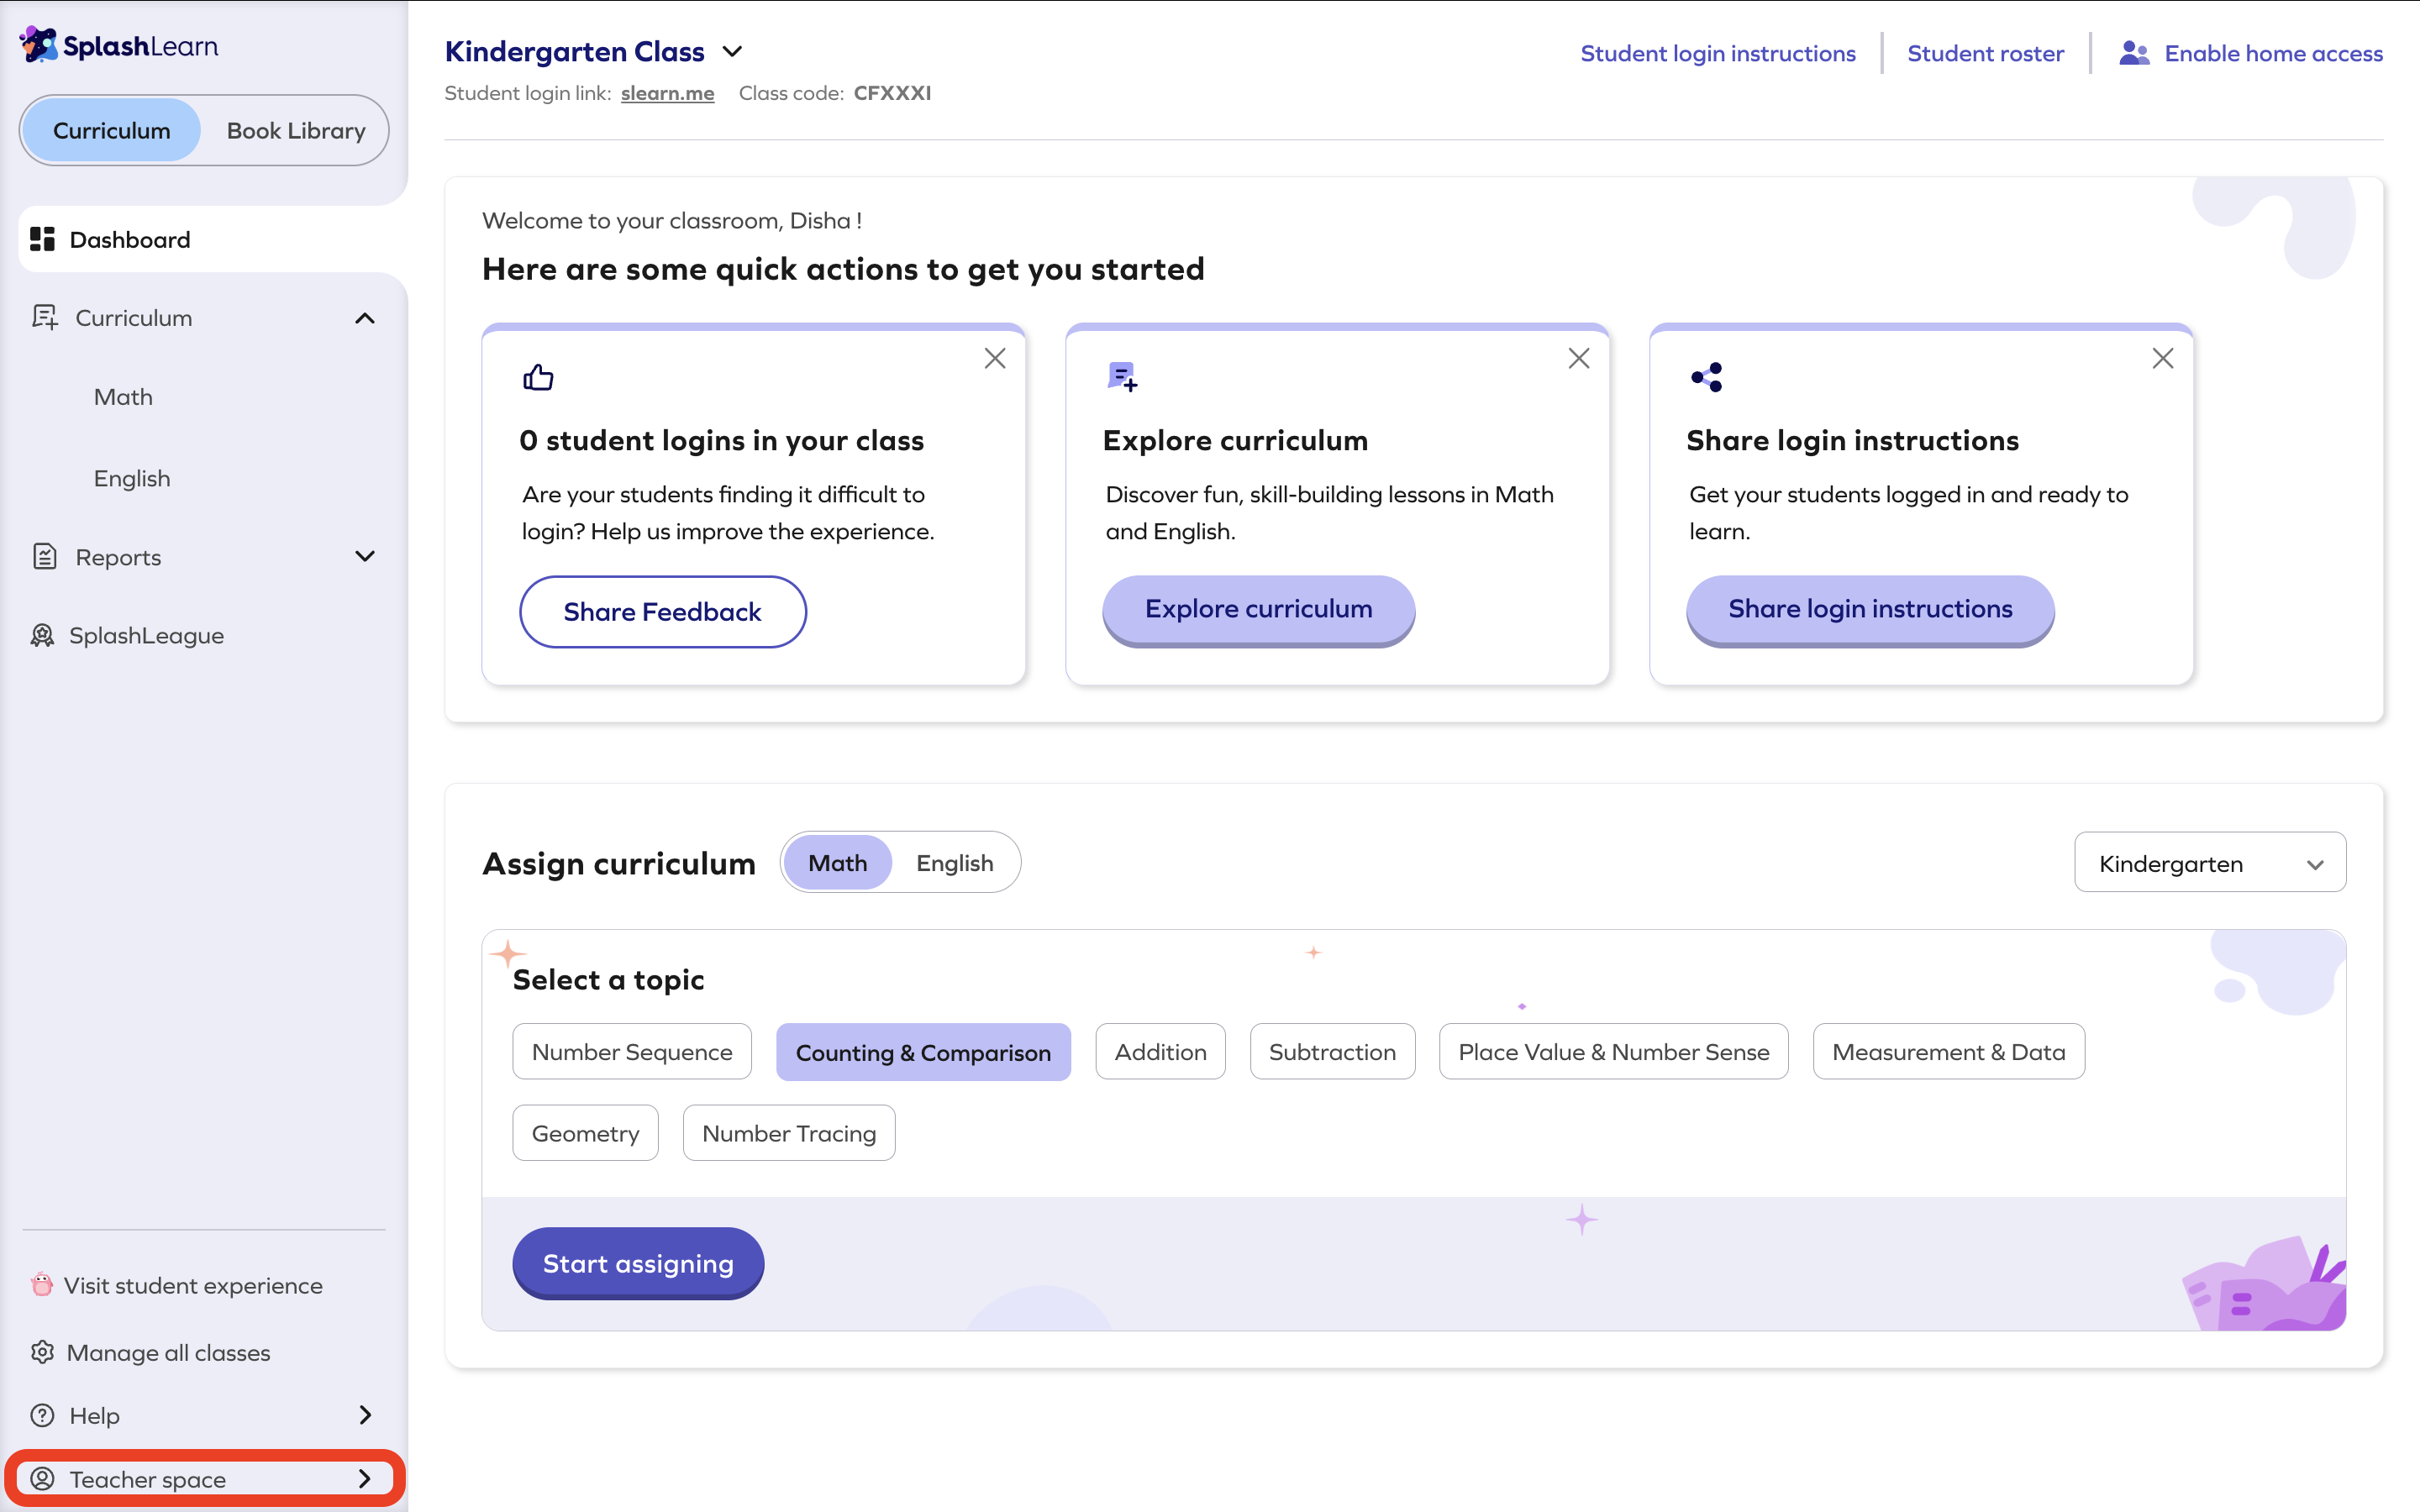Click the Select a topic heading
Viewport: 2420px width, 1512px height.
tap(609, 980)
